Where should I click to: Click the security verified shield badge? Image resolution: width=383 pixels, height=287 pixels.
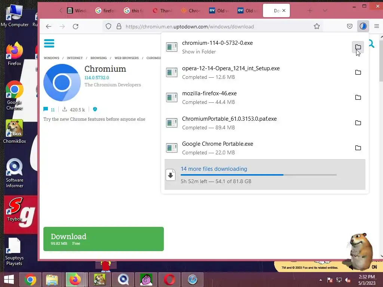(95, 109)
